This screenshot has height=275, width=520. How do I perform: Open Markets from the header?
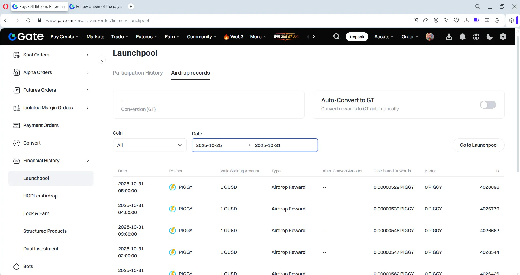point(95,37)
